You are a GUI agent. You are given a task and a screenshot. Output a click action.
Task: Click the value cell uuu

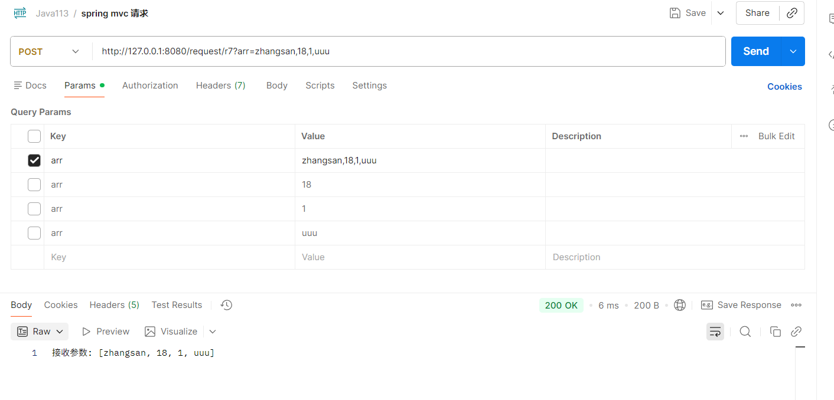pos(420,233)
